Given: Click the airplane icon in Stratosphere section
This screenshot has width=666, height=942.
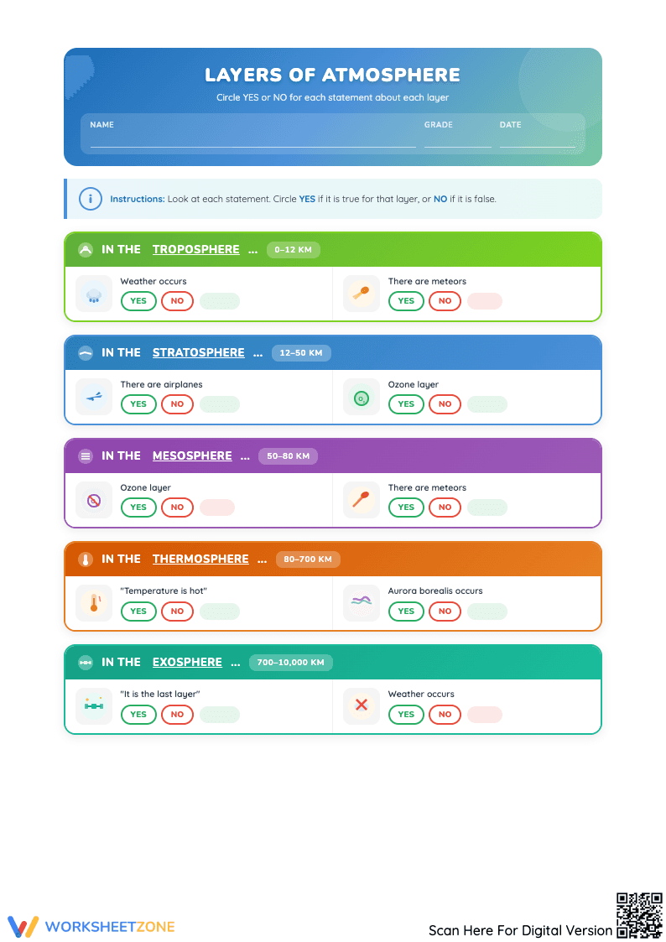Looking at the screenshot, I should coord(94,397).
